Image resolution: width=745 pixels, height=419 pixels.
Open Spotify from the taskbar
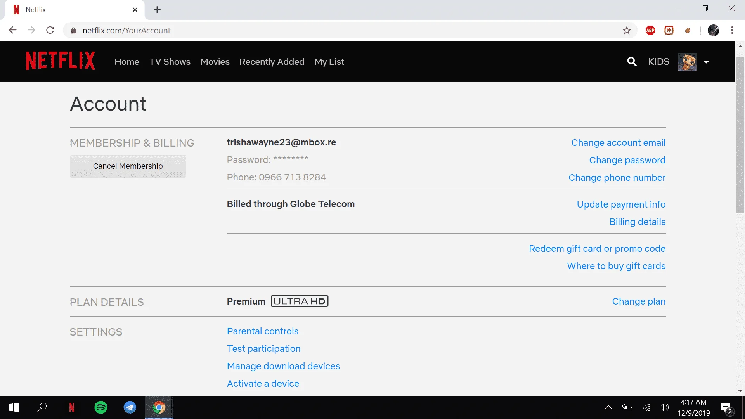[101, 407]
